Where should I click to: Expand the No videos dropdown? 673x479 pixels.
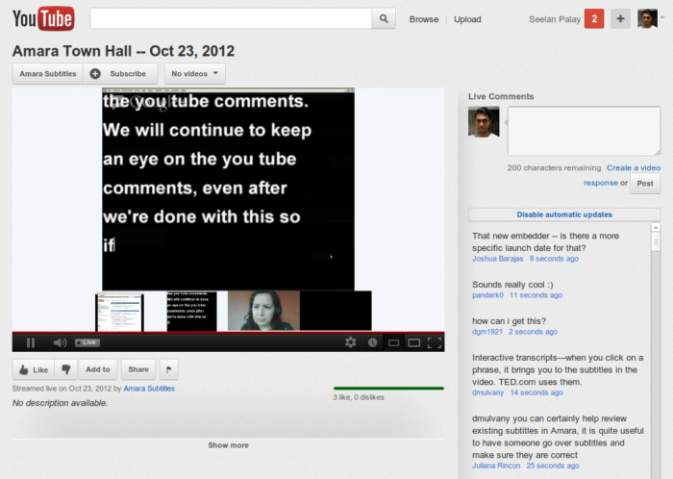pyautogui.click(x=195, y=73)
